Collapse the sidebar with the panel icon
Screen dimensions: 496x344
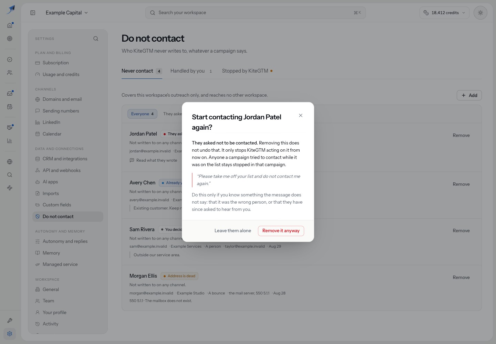pyautogui.click(x=33, y=13)
